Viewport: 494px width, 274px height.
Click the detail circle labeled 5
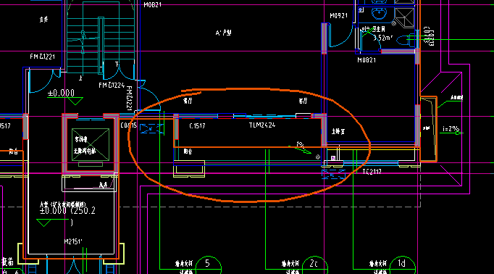click(x=208, y=265)
